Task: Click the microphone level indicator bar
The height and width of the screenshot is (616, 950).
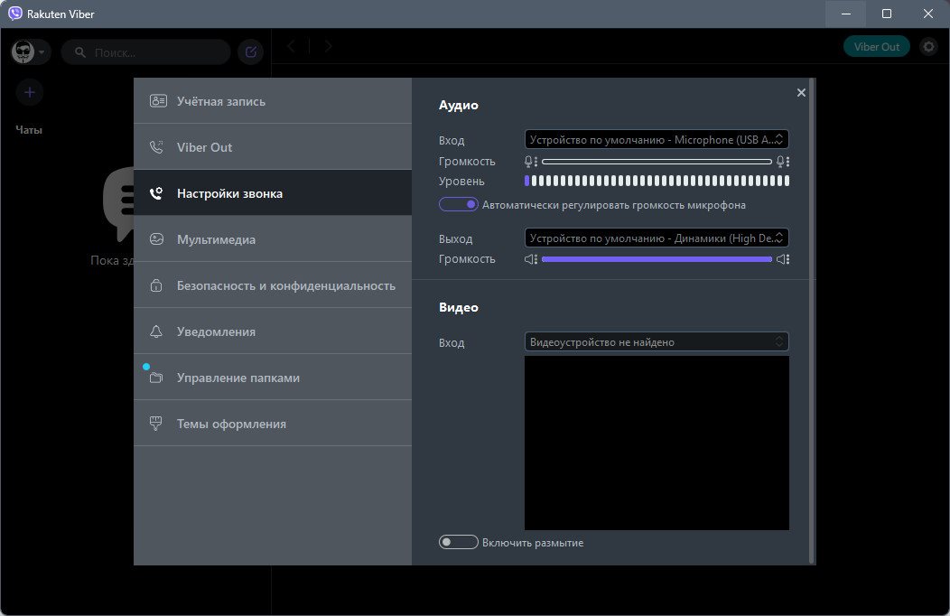Action: tap(657, 181)
